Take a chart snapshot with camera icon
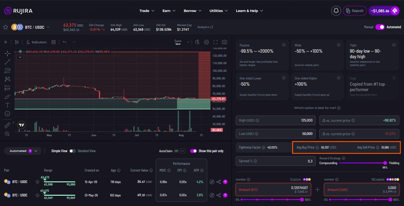The image size is (404, 206). (224, 42)
